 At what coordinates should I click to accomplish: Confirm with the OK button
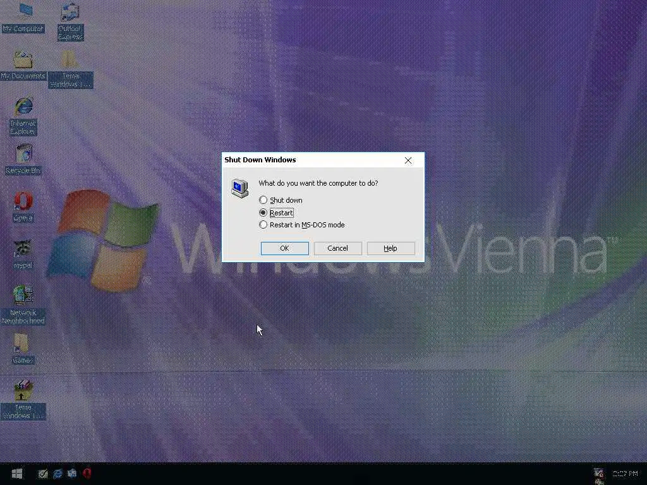coord(285,248)
